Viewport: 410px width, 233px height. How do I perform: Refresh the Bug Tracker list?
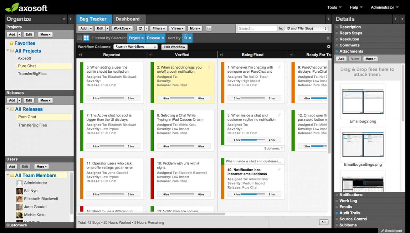(141, 28)
